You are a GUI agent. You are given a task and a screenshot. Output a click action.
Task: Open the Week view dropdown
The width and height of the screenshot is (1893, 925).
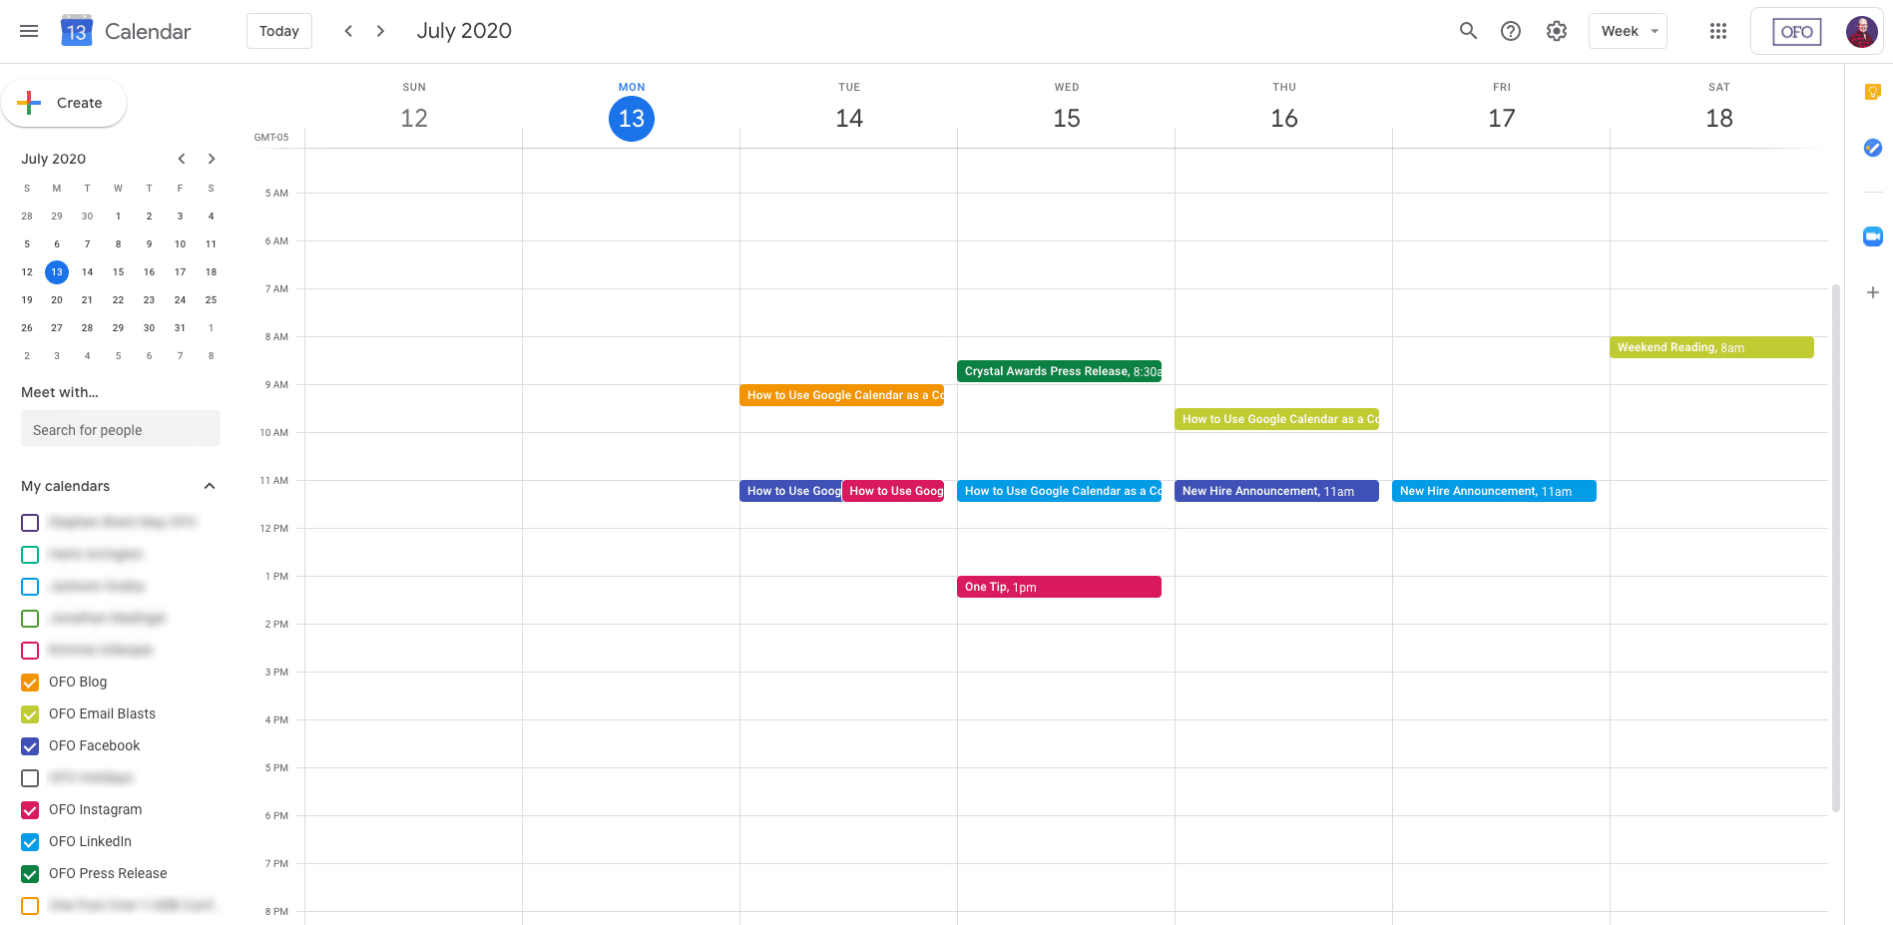pos(1628,31)
